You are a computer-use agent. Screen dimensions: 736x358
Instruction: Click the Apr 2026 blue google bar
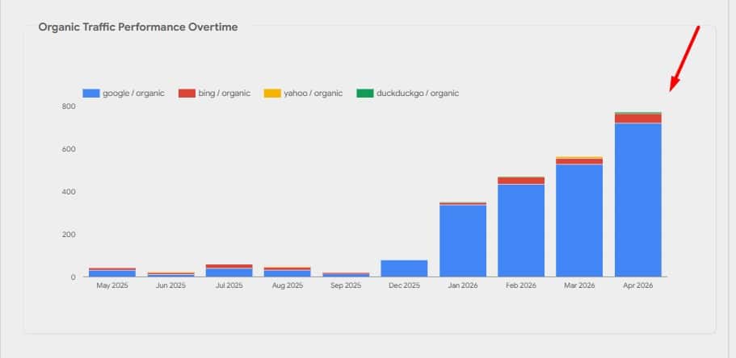pos(638,200)
